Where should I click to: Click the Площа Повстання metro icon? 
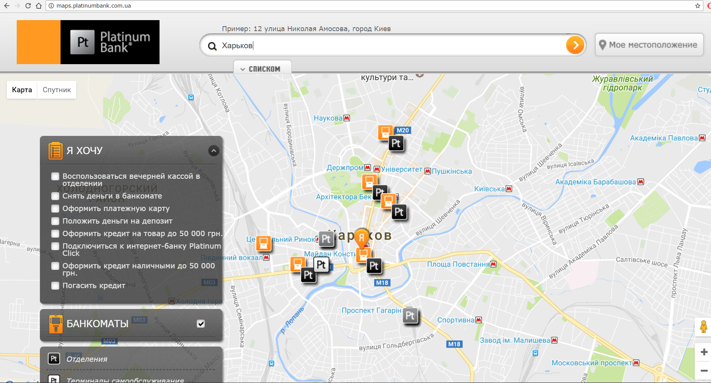pyautogui.click(x=493, y=264)
